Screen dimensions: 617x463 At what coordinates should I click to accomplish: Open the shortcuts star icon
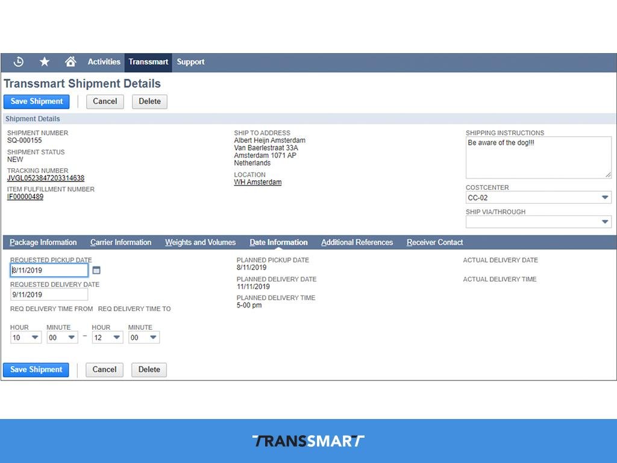click(x=45, y=62)
